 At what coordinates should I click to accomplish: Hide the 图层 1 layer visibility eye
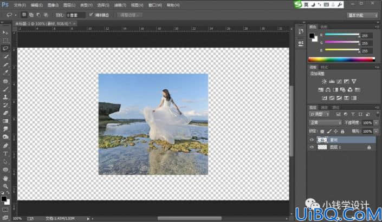click(x=312, y=147)
